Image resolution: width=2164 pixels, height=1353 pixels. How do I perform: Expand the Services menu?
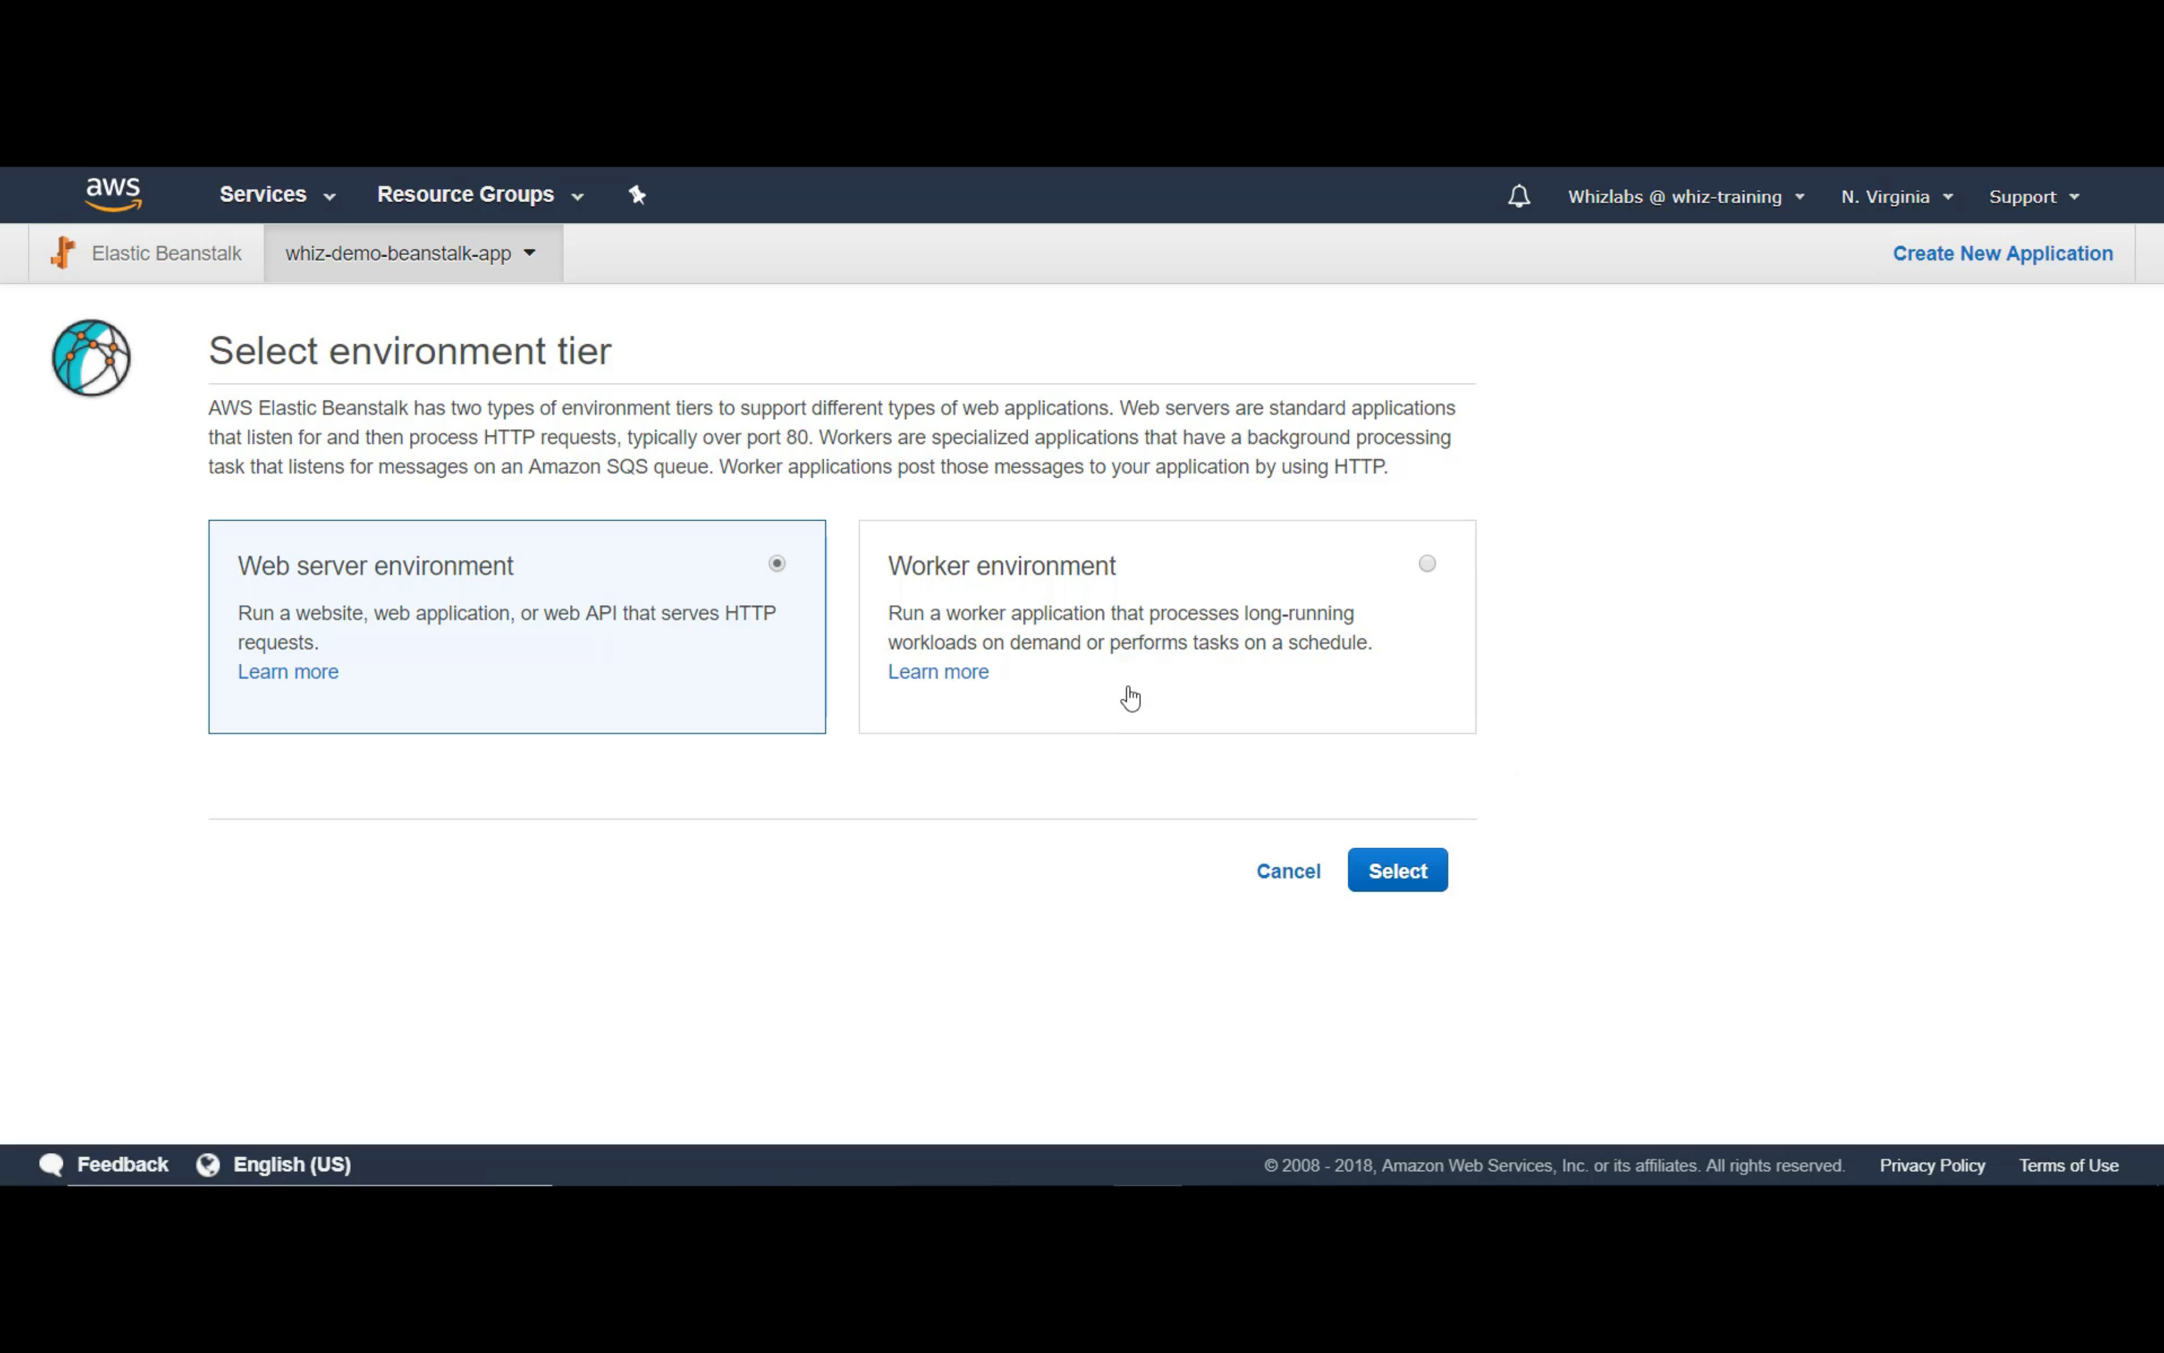[x=277, y=195]
